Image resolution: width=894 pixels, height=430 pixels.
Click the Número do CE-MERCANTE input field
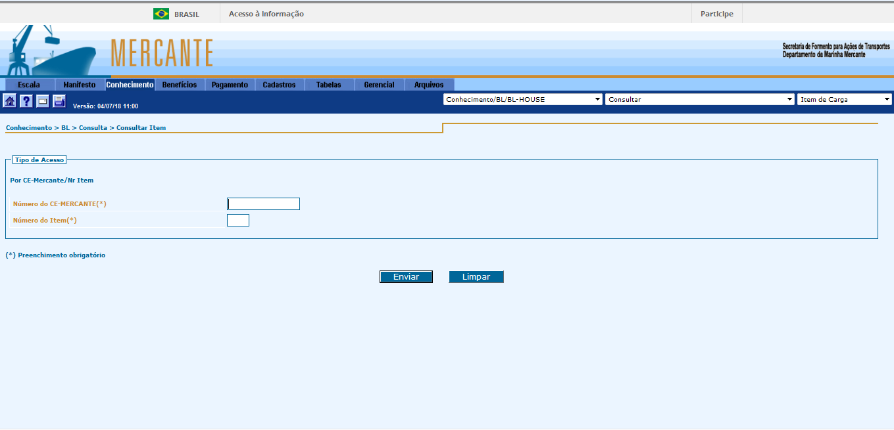tap(263, 204)
